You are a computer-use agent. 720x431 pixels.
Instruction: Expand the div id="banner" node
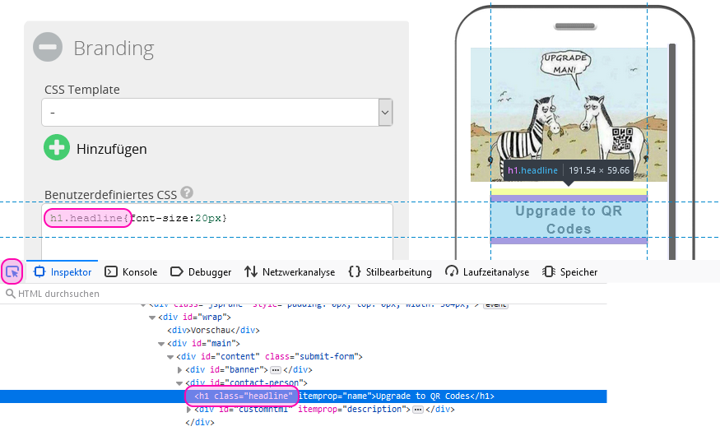point(179,369)
